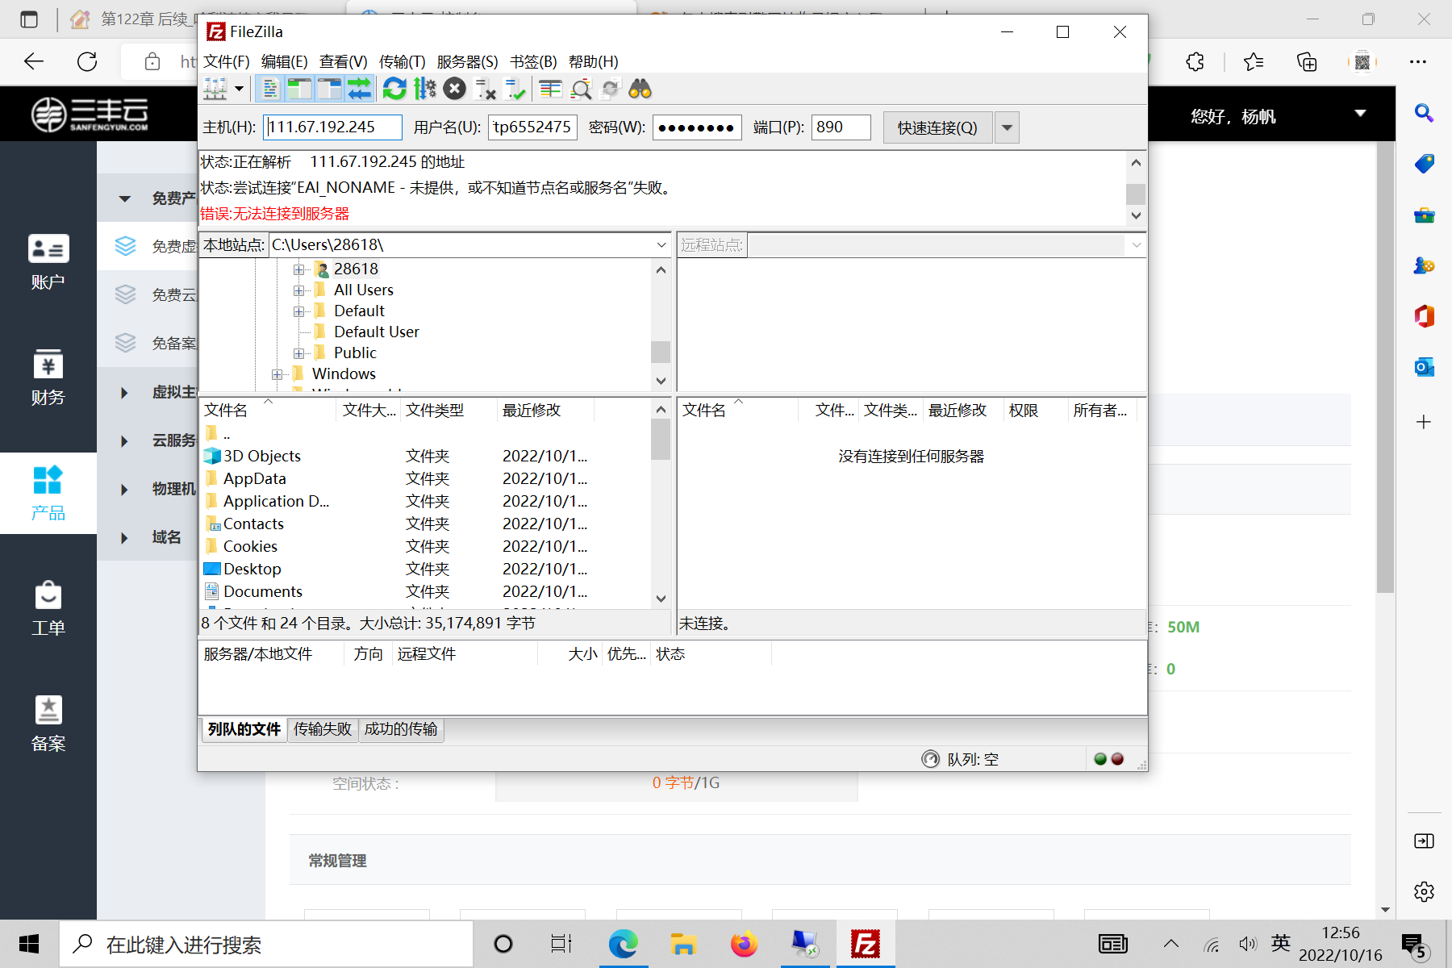The height and width of the screenshot is (968, 1452).
Task: Open quickconnect history dropdown arrow
Action: coord(1007,127)
